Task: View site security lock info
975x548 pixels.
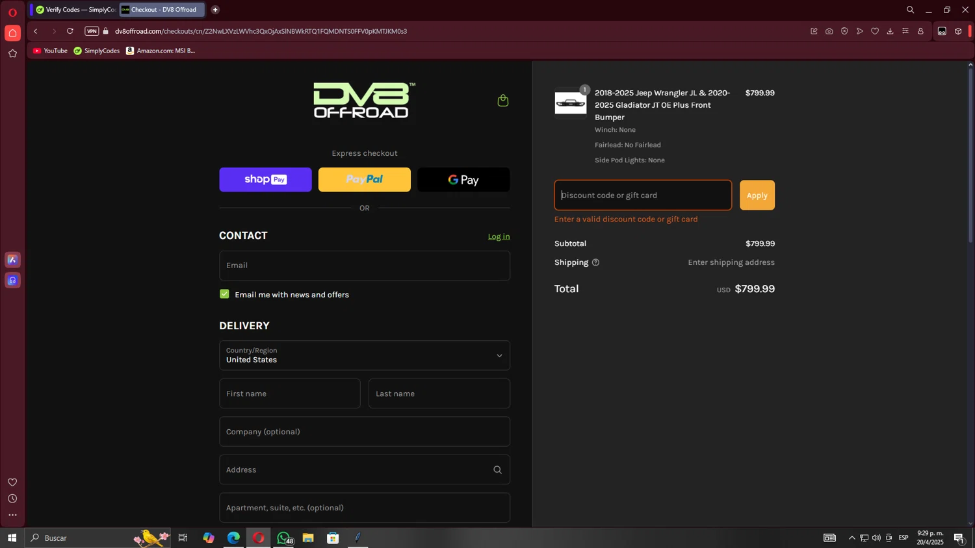Action: pos(106,31)
